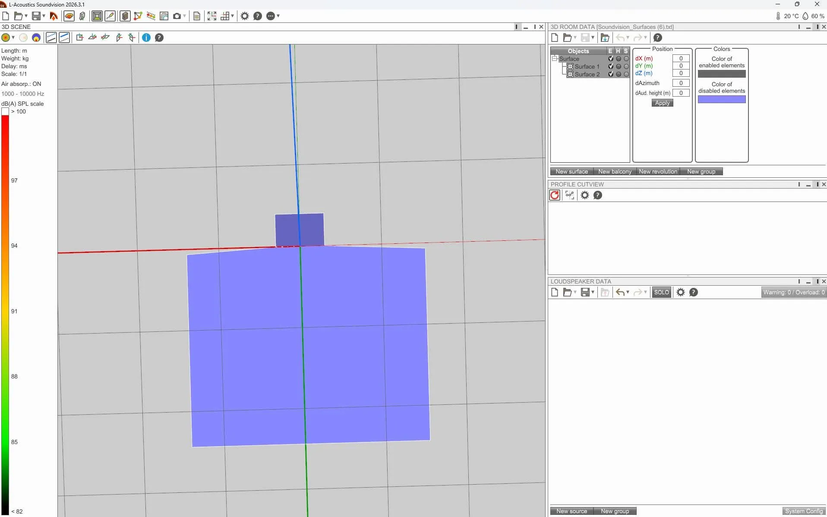Click the fit-view arrows icon in main toolbar

(212, 16)
